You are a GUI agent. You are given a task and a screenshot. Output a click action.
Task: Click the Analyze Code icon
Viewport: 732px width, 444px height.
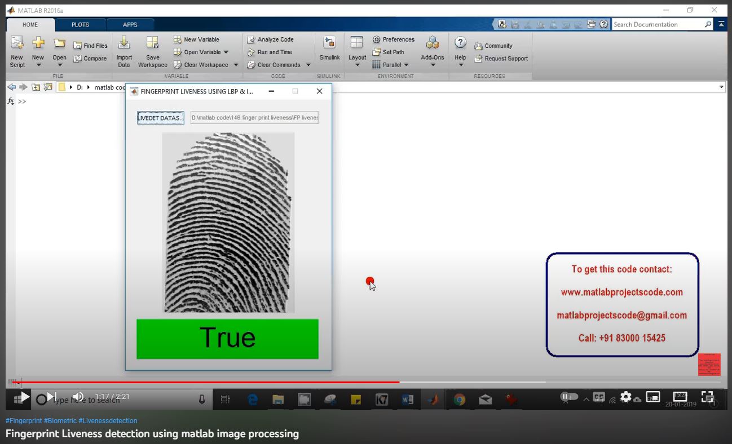pyautogui.click(x=252, y=39)
